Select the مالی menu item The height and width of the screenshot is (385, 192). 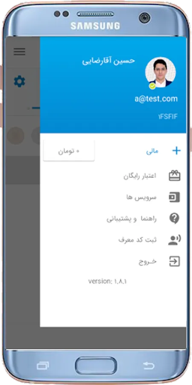[152, 151]
